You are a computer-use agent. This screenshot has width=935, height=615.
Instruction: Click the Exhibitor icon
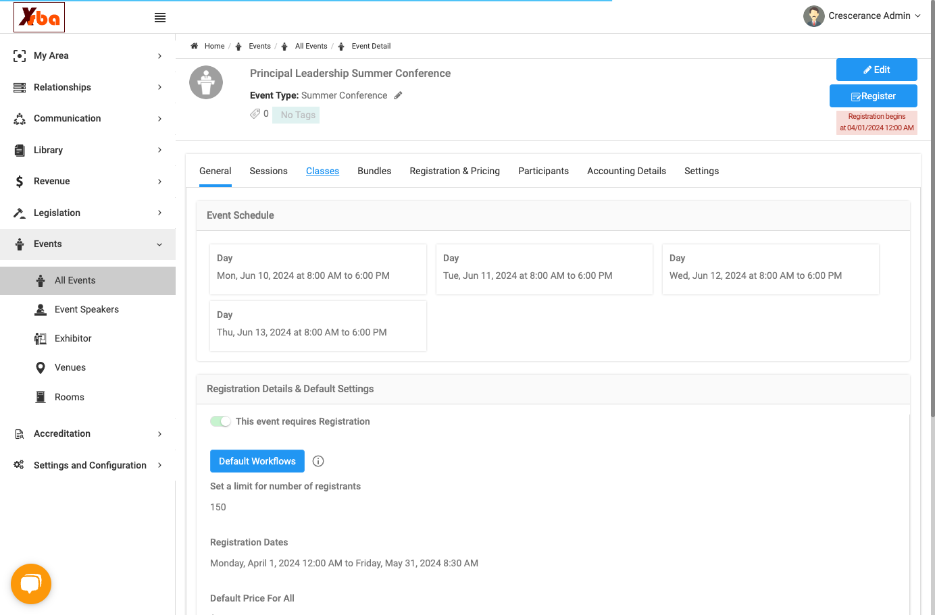(x=41, y=338)
